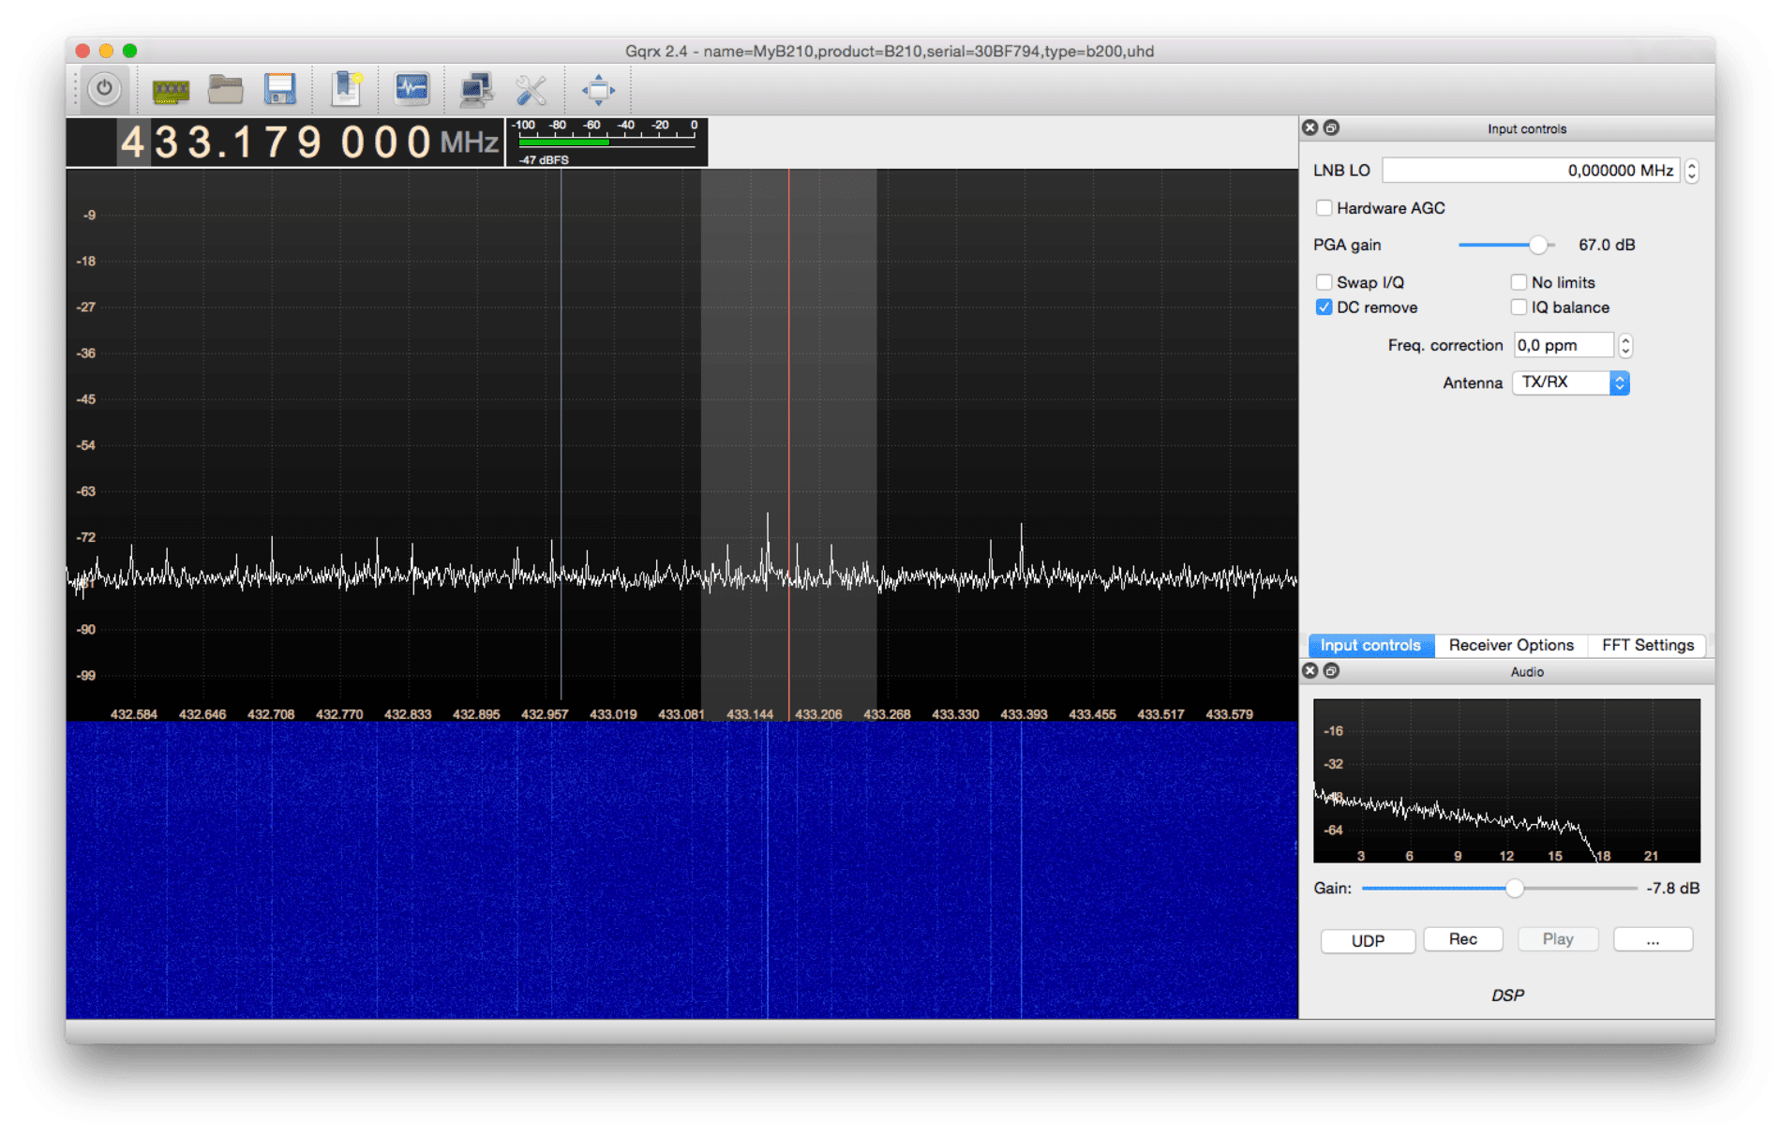
Task: Load settings from file via folder icon
Action: 225,89
